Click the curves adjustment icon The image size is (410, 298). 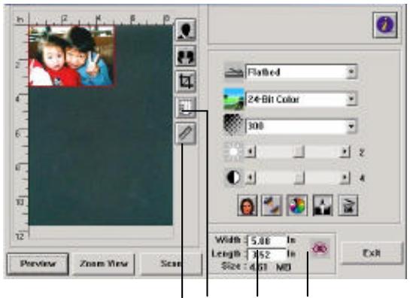pyautogui.click(x=272, y=205)
